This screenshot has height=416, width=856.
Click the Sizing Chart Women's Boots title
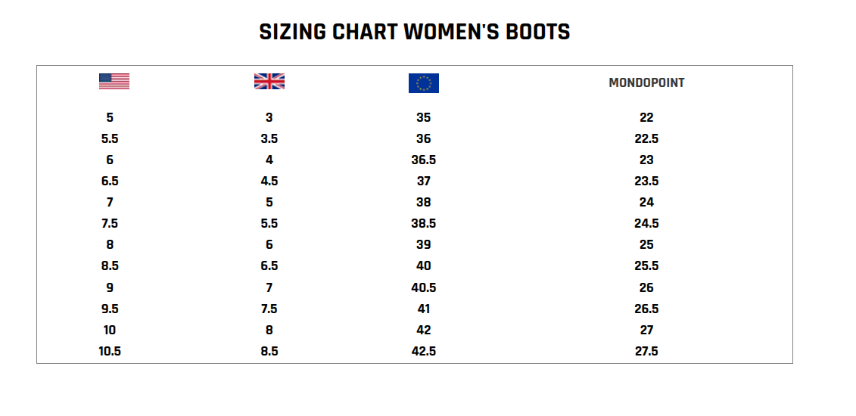pyautogui.click(x=414, y=33)
